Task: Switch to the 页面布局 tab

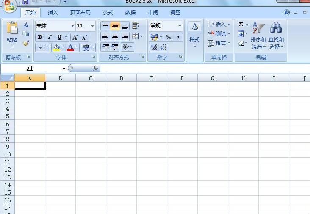Action: tap(80, 13)
